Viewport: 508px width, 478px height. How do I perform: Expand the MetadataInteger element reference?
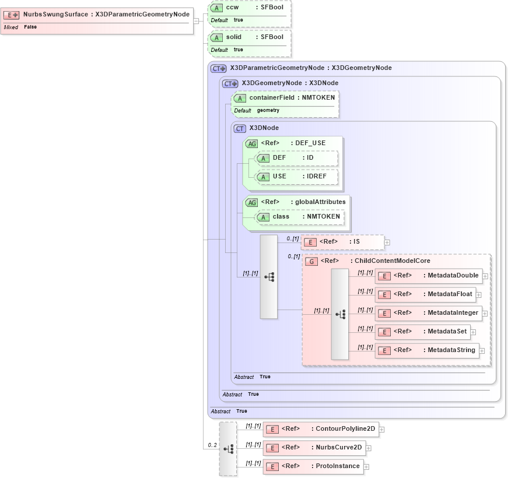coord(485,314)
